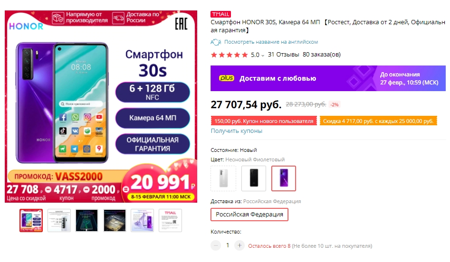Show the dark processor chip thumbnail
The height and width of the screenshot is (262, 450).
pyautogui.click(x=115, y=220)
